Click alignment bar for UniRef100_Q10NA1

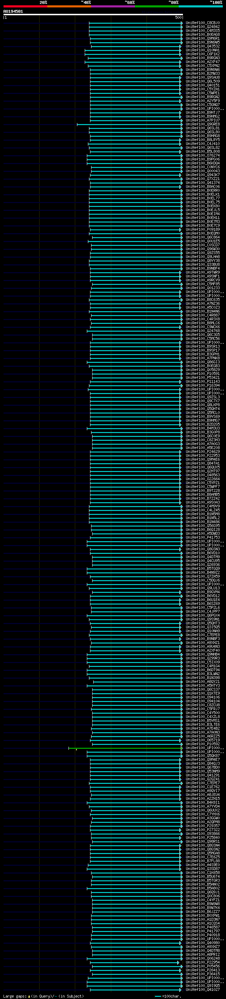click(133, 50)
